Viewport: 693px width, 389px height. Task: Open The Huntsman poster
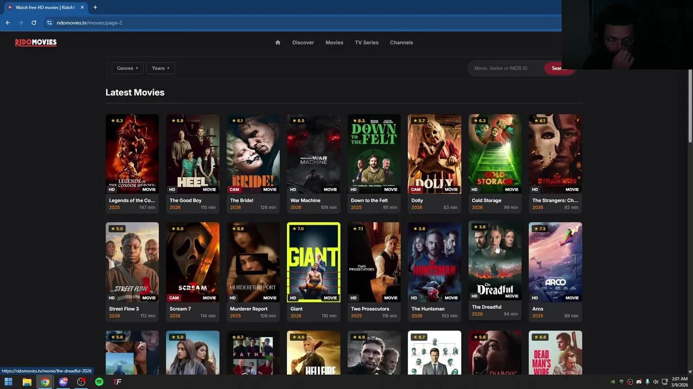click(x=435, y=262)
